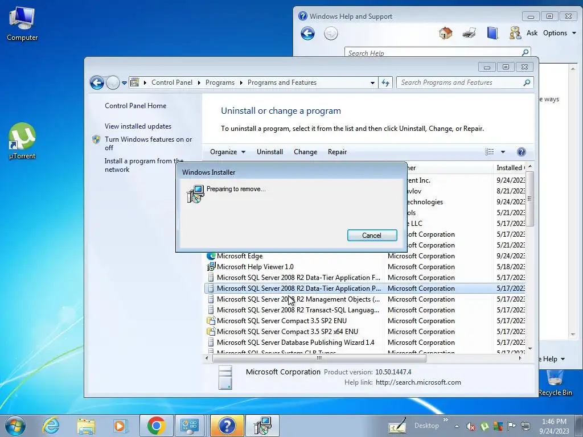This screenshot has height=437, width=583.
Task: Click the Print icon in Help window
Action: pyautogui.click(x=469, y=33)
